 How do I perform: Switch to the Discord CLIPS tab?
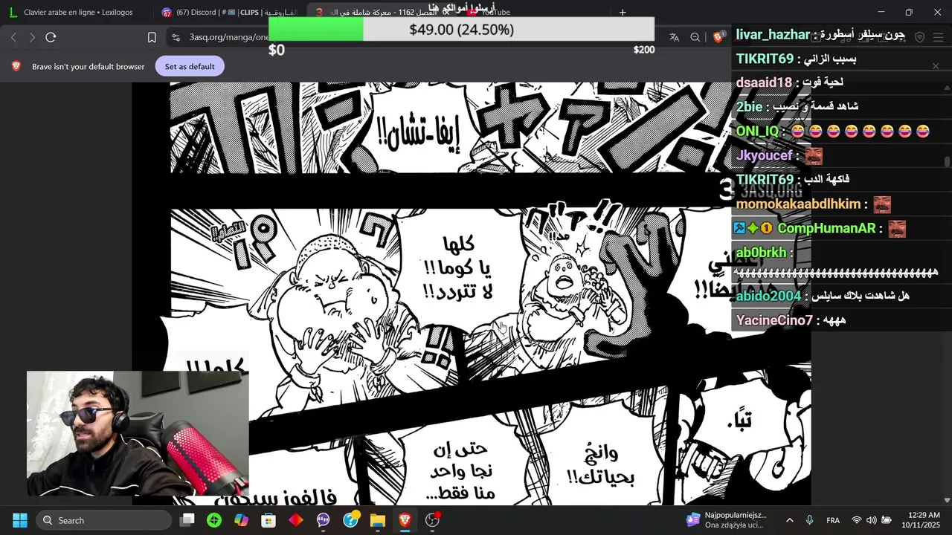(x=228, y=12)
